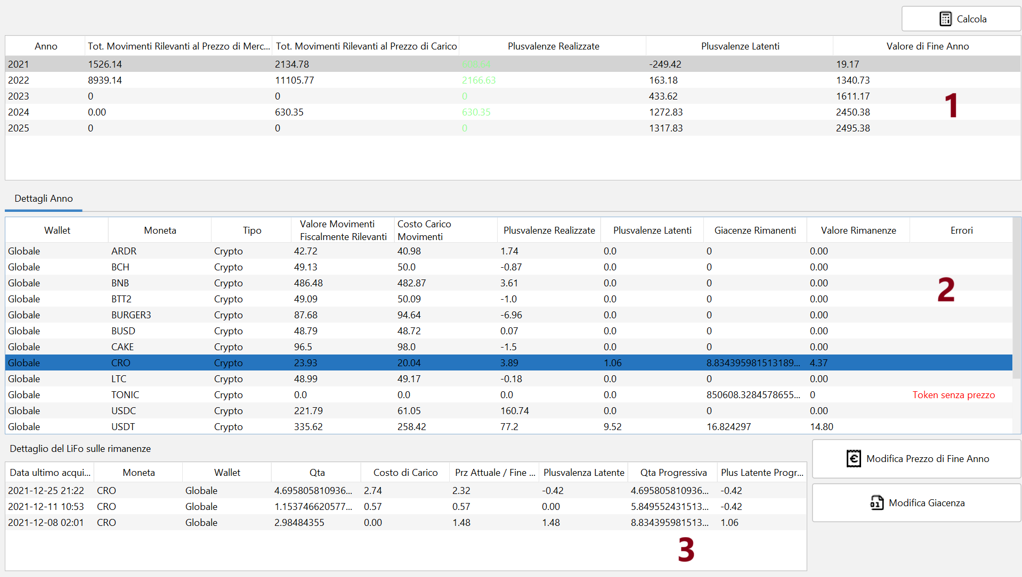
Task: Click value 850608.3284578655... for TONIC
Action: point(753,395)
